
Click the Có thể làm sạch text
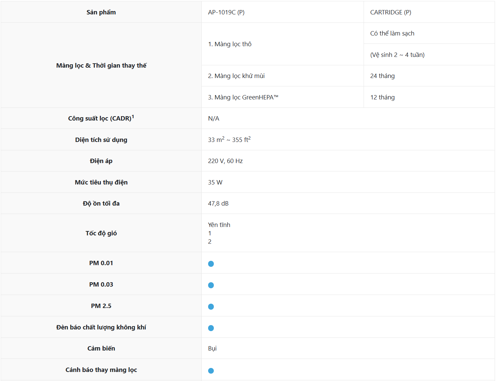[x=392, y=33]
